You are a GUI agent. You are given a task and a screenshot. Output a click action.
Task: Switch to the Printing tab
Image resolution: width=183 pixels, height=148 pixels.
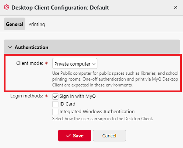point(37,24)
